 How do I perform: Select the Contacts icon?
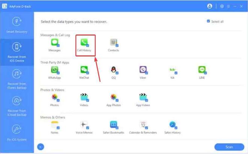(x=113, y=42)
